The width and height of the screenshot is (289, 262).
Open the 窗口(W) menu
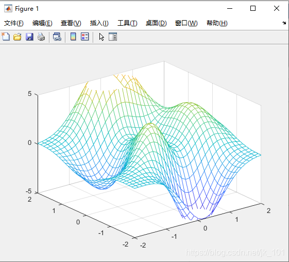[186, 23]
